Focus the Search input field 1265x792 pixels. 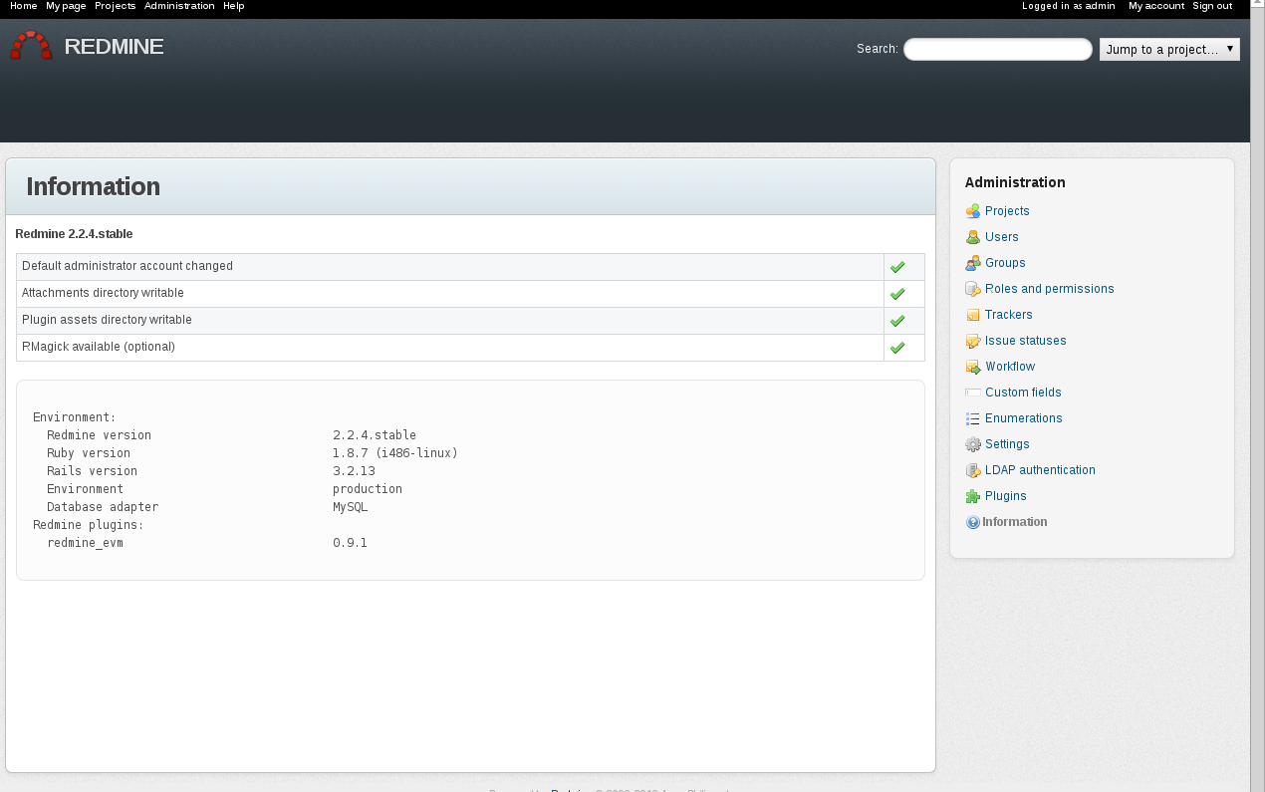[x=997, y=49]
